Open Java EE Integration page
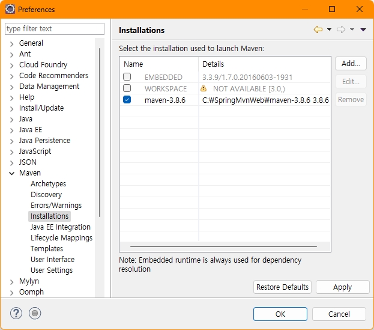 (61, 227)
